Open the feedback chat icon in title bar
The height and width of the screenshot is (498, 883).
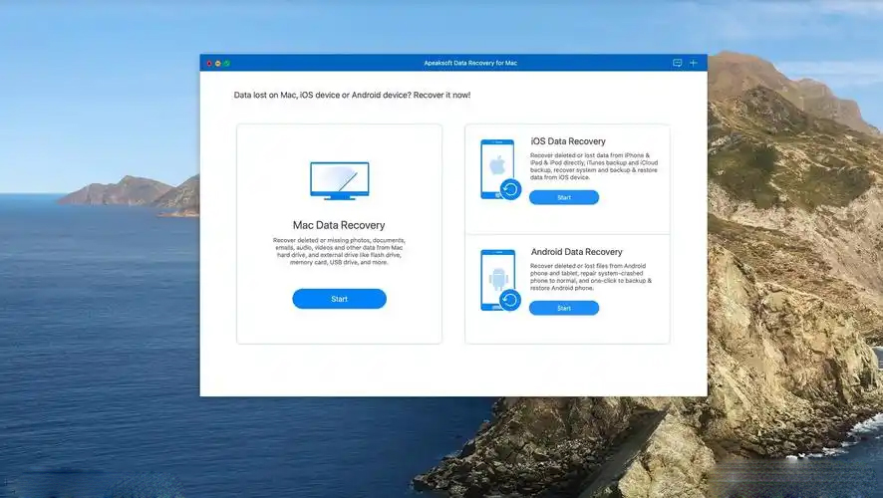coord(678,63)
